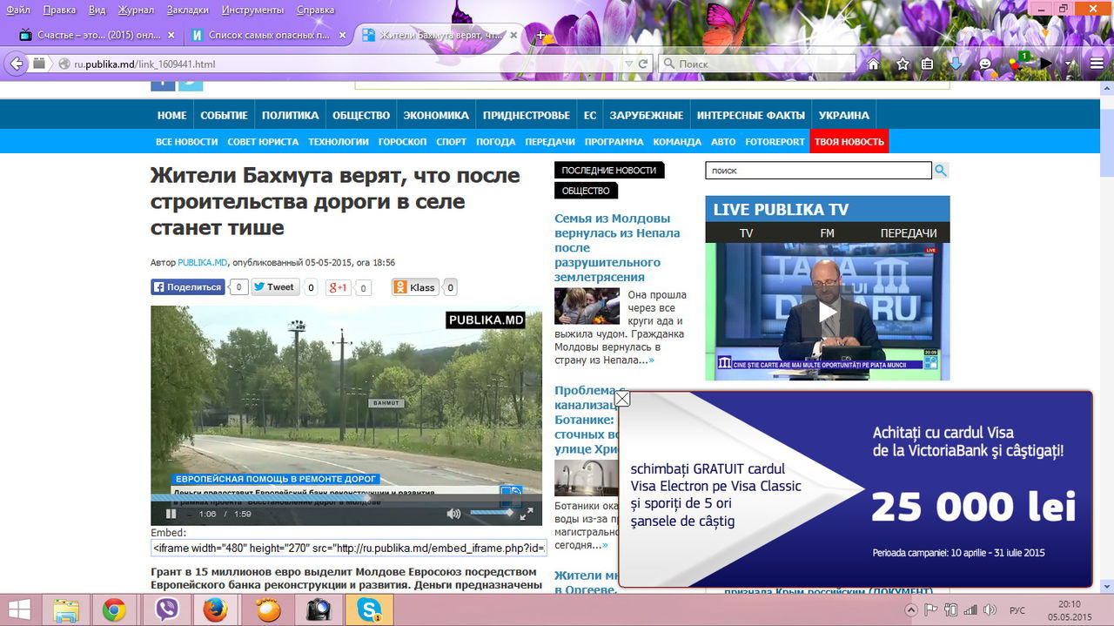
Task: Open the orange round app on taskbar
Action: click(267, 609)
